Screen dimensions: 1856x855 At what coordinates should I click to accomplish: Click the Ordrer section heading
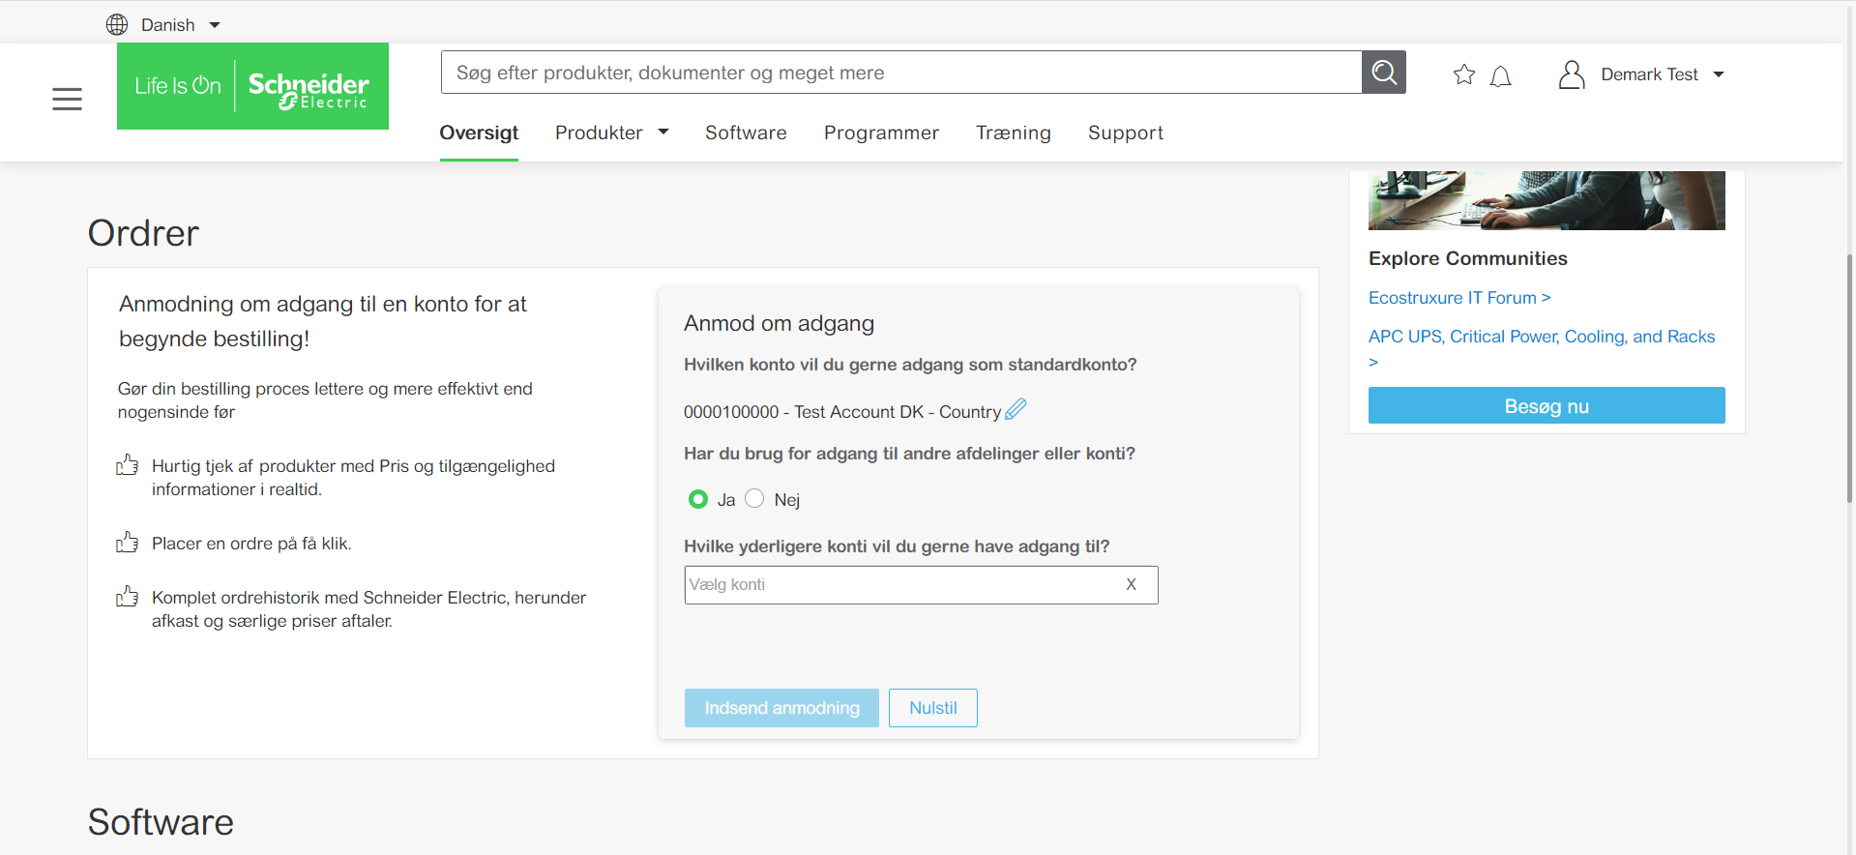[x=143, y=233]
